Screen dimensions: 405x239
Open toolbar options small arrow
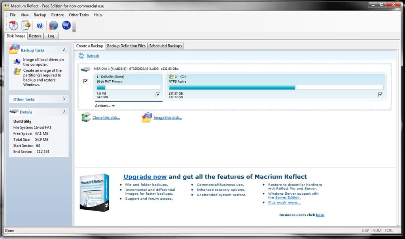tap(74, 30)
